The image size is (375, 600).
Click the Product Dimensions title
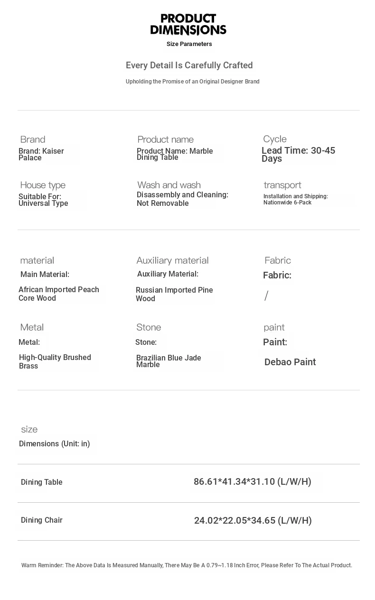pyautogui.click(x=188, y=25)
